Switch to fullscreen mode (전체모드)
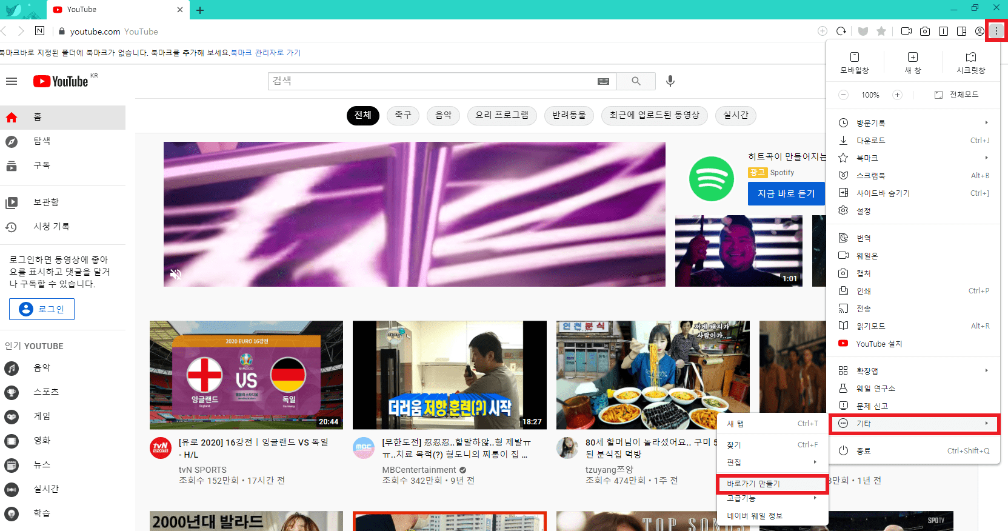This screenshot has height=531, width=1008. click(x=956, y=95)
